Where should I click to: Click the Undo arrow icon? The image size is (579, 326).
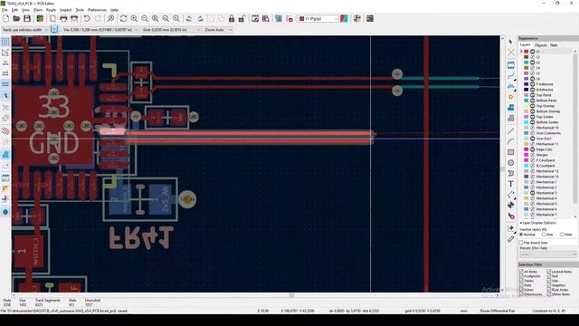coord(87,18)
